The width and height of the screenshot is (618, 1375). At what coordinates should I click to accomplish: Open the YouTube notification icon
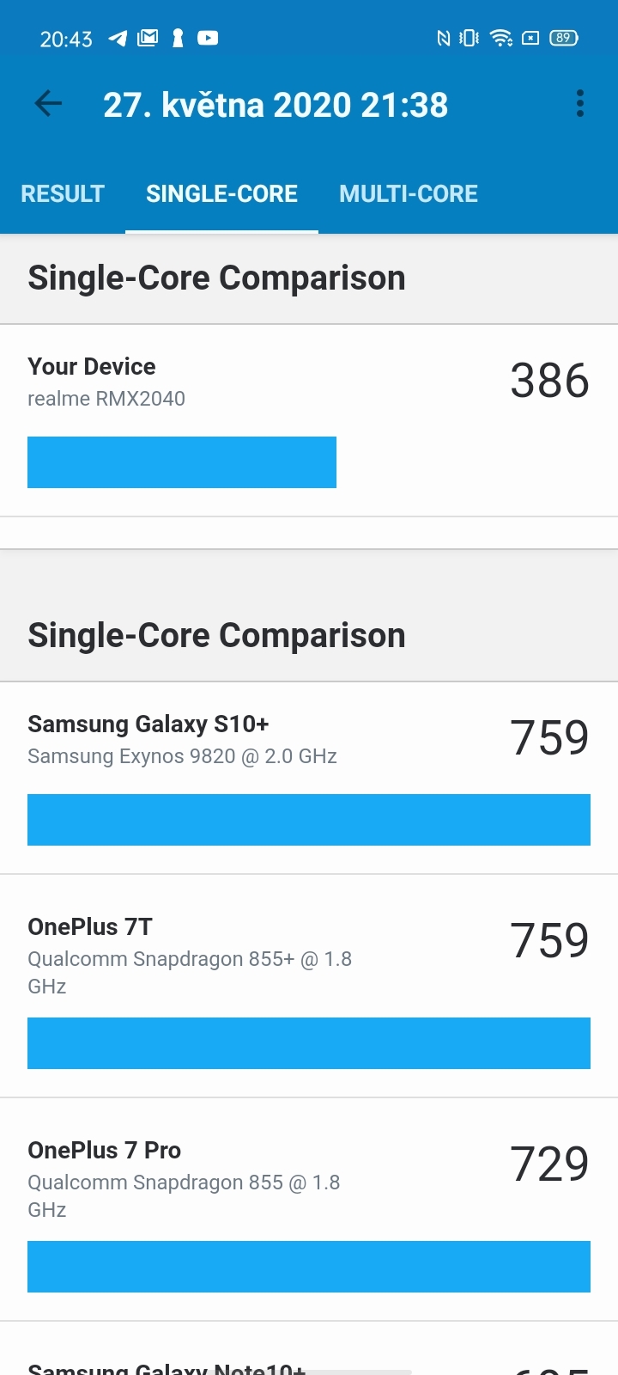click(x=206, y=37)
